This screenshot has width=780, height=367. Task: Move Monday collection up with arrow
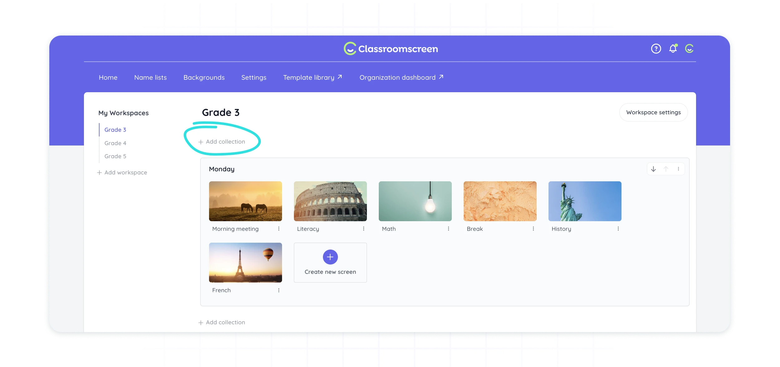[x=666, y=169]
